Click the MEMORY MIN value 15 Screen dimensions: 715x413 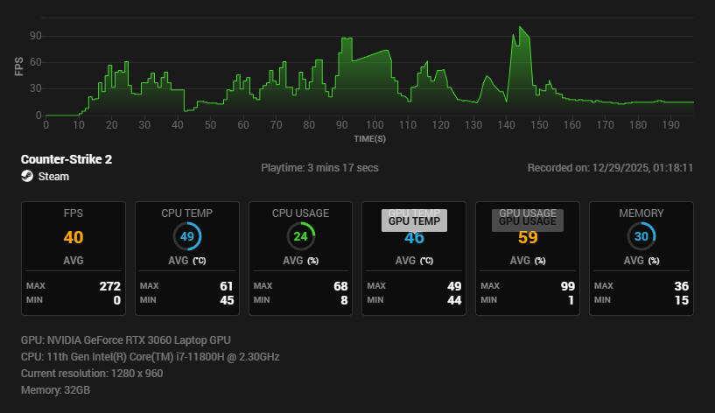(681, 300)
